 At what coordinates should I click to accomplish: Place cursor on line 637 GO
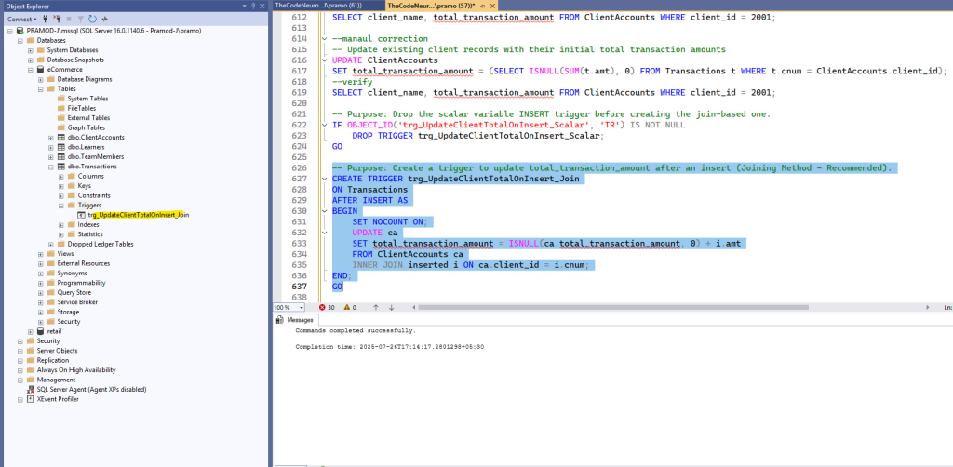(337, 286)
